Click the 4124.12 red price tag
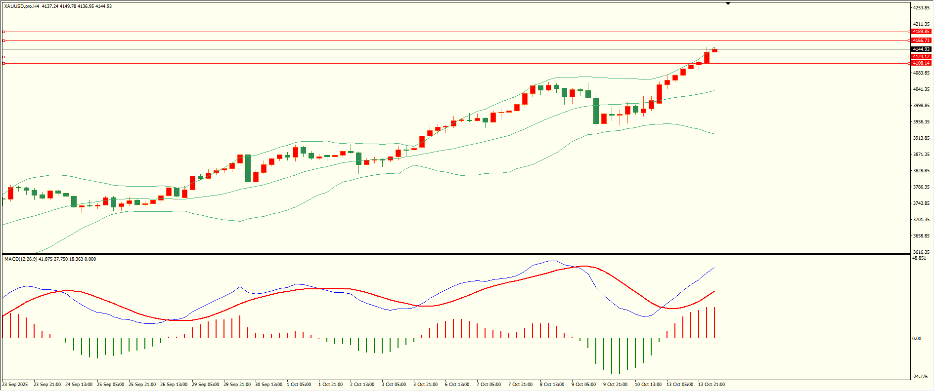Screen dimensions: 934x391 (x=921, y=57)
